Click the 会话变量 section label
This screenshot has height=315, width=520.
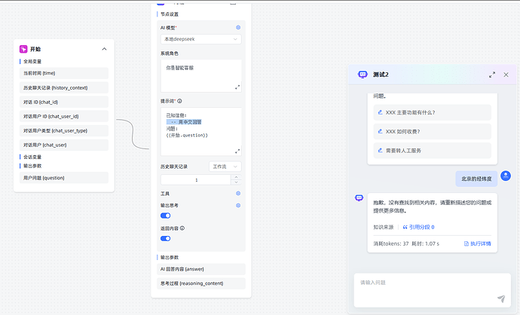pos(32,157)
